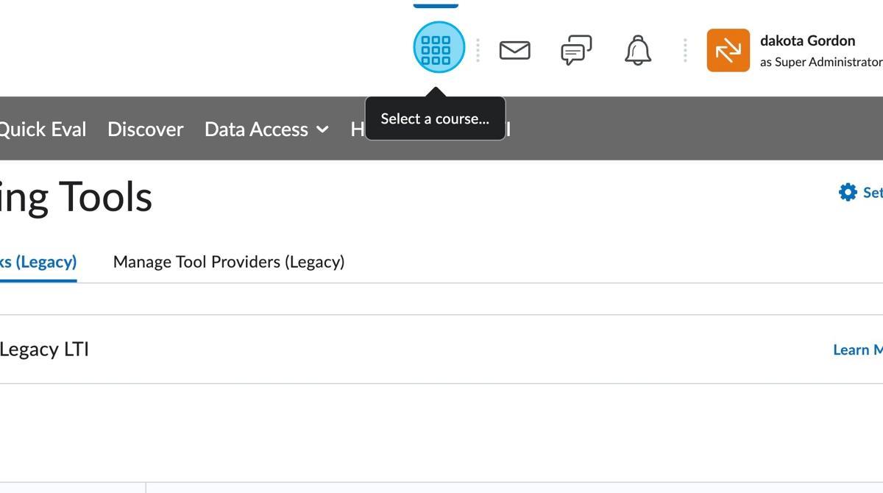The width and height of the screenshot is (883, 493).
Task: Expand the Data Access chevron arrow
Action: 322,130
